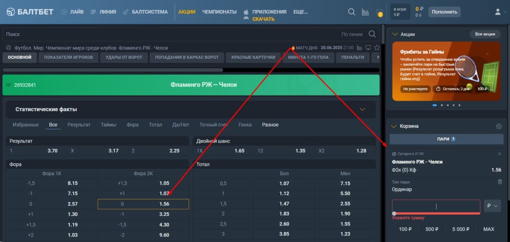Filter markets by Тотал

coord(155,125)
